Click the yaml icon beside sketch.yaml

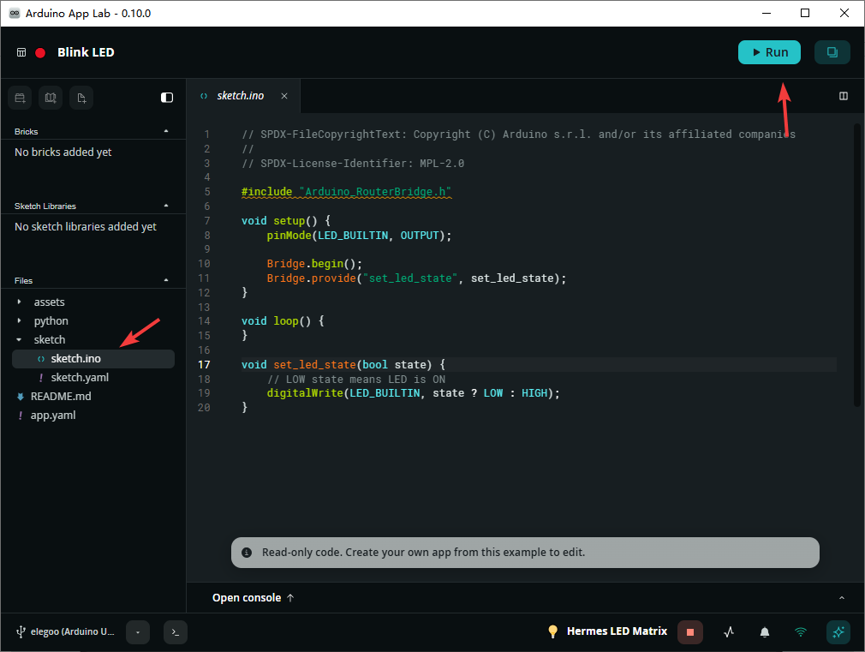click(41, 378)
